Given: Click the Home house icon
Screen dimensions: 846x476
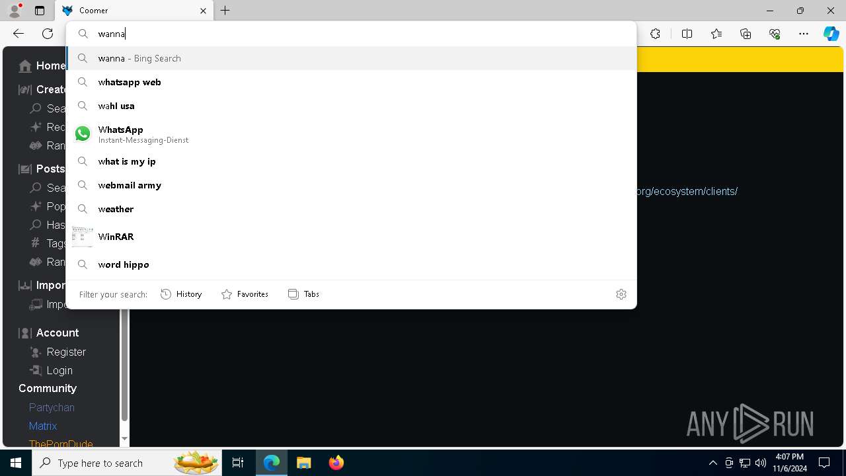Looking at the screenshot, I should click(25, 65).
